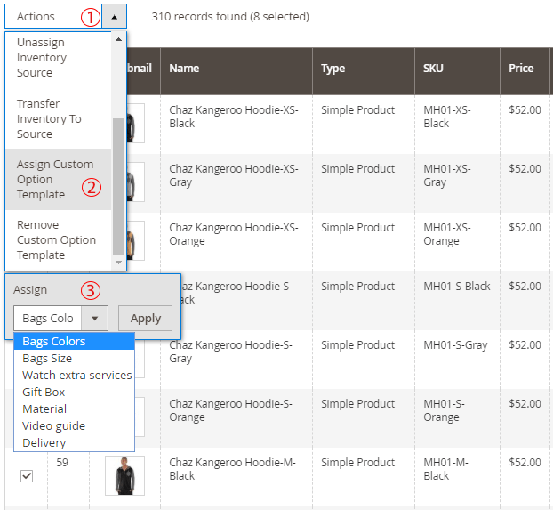Pick Watch extra services template option

click(x=76, y=375)
